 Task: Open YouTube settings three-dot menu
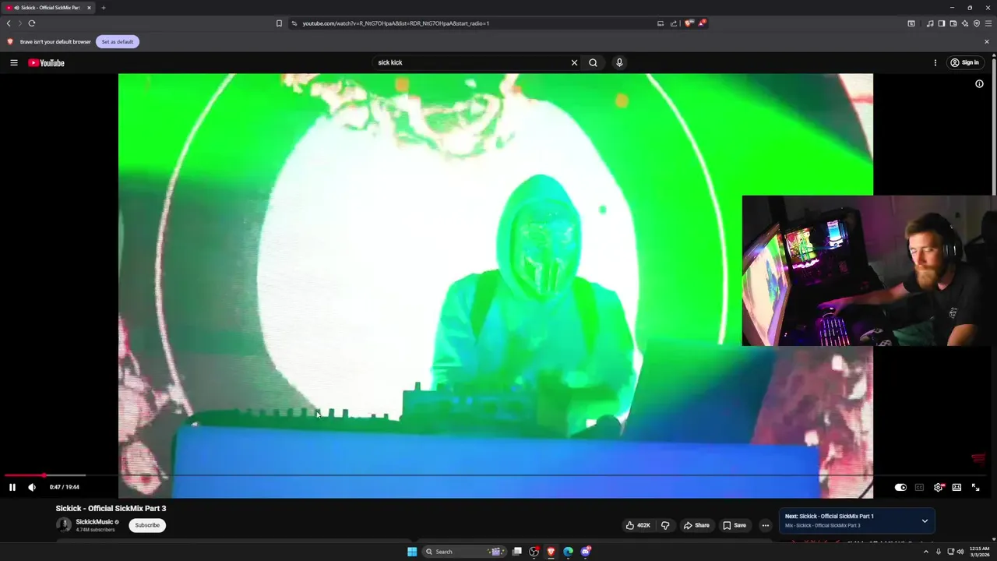935,62
